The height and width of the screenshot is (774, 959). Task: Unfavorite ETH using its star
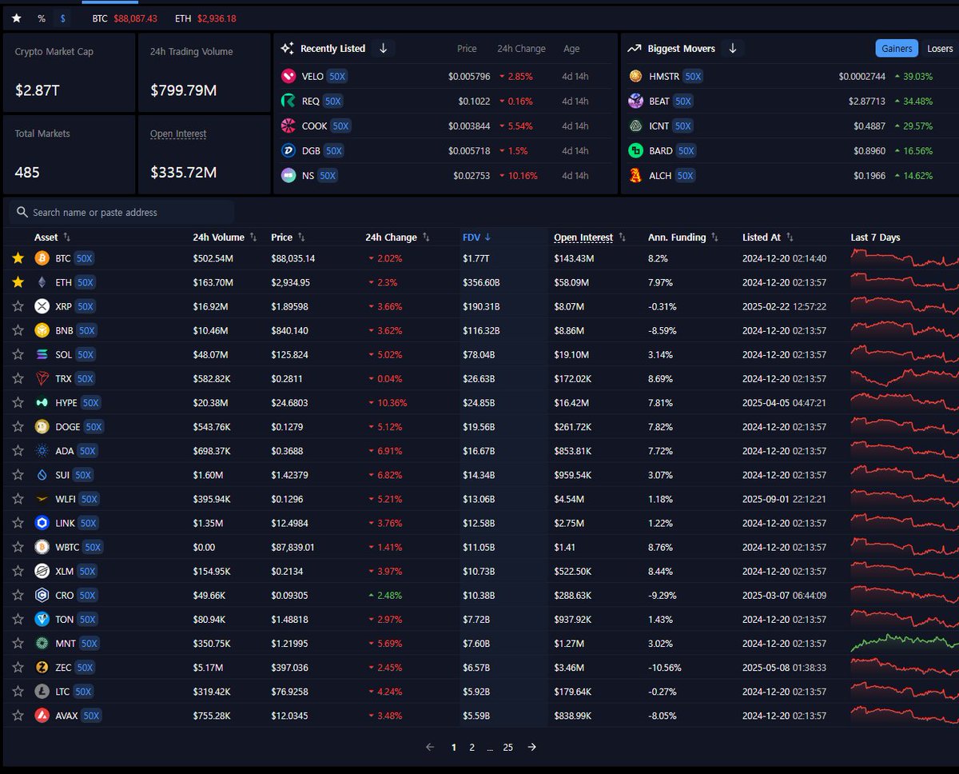(x=18, y=282)
